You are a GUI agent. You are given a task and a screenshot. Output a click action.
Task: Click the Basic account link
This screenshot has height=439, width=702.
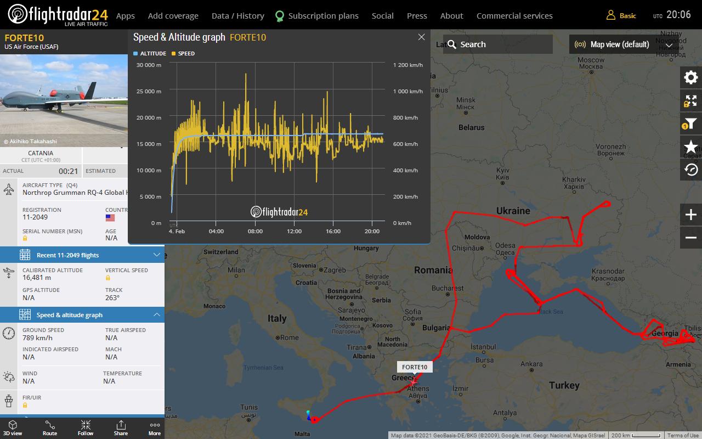tap(628, 16)
